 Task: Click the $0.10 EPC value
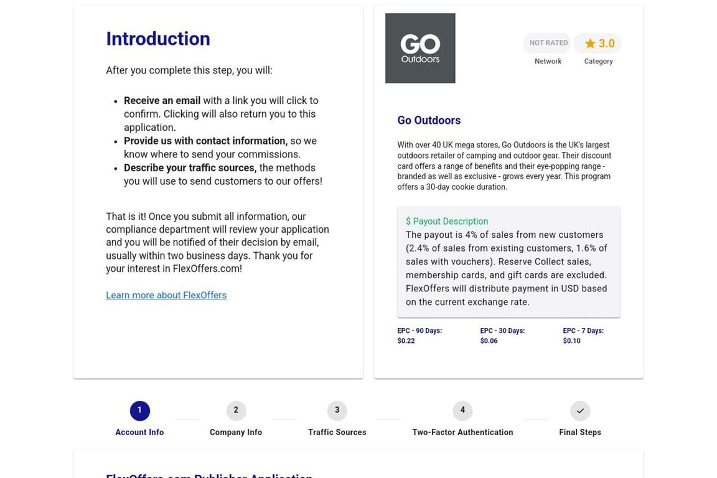coord(571,341)
